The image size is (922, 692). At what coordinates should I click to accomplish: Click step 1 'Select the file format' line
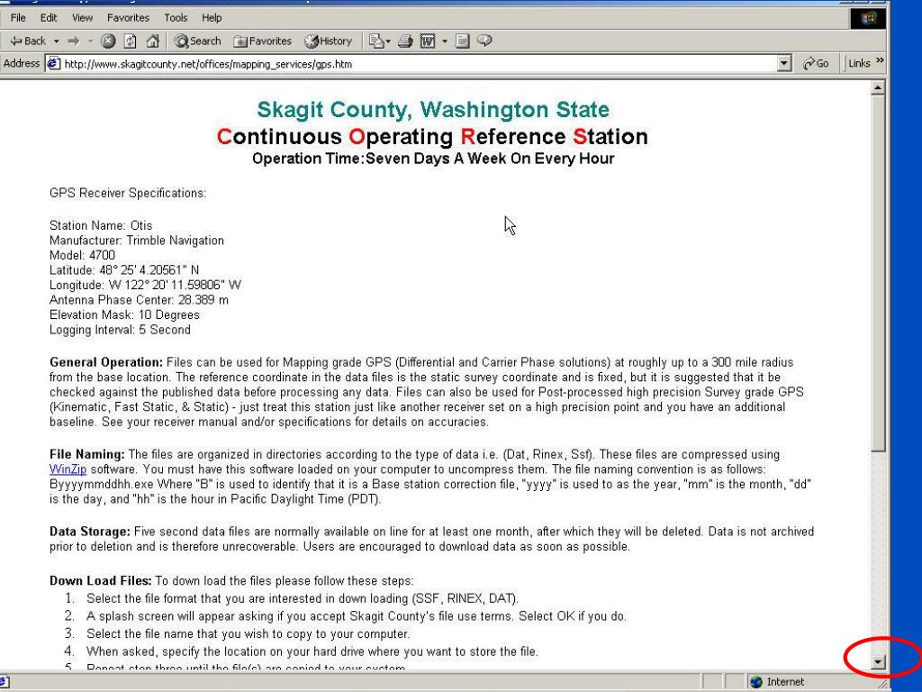pos(303,598)
